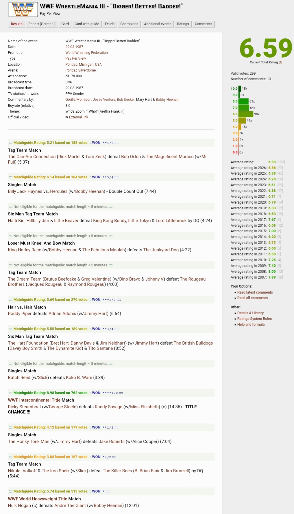Open the Pontiac, Michigan, USA location link
Screen dimensions: 294x514
[84, 65]
